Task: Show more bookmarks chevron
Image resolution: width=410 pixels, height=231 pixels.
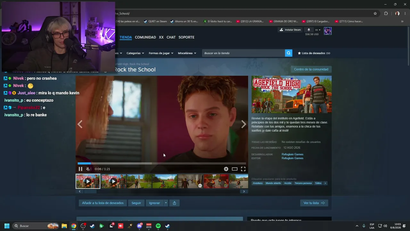Action: click(x=402, y=21)
